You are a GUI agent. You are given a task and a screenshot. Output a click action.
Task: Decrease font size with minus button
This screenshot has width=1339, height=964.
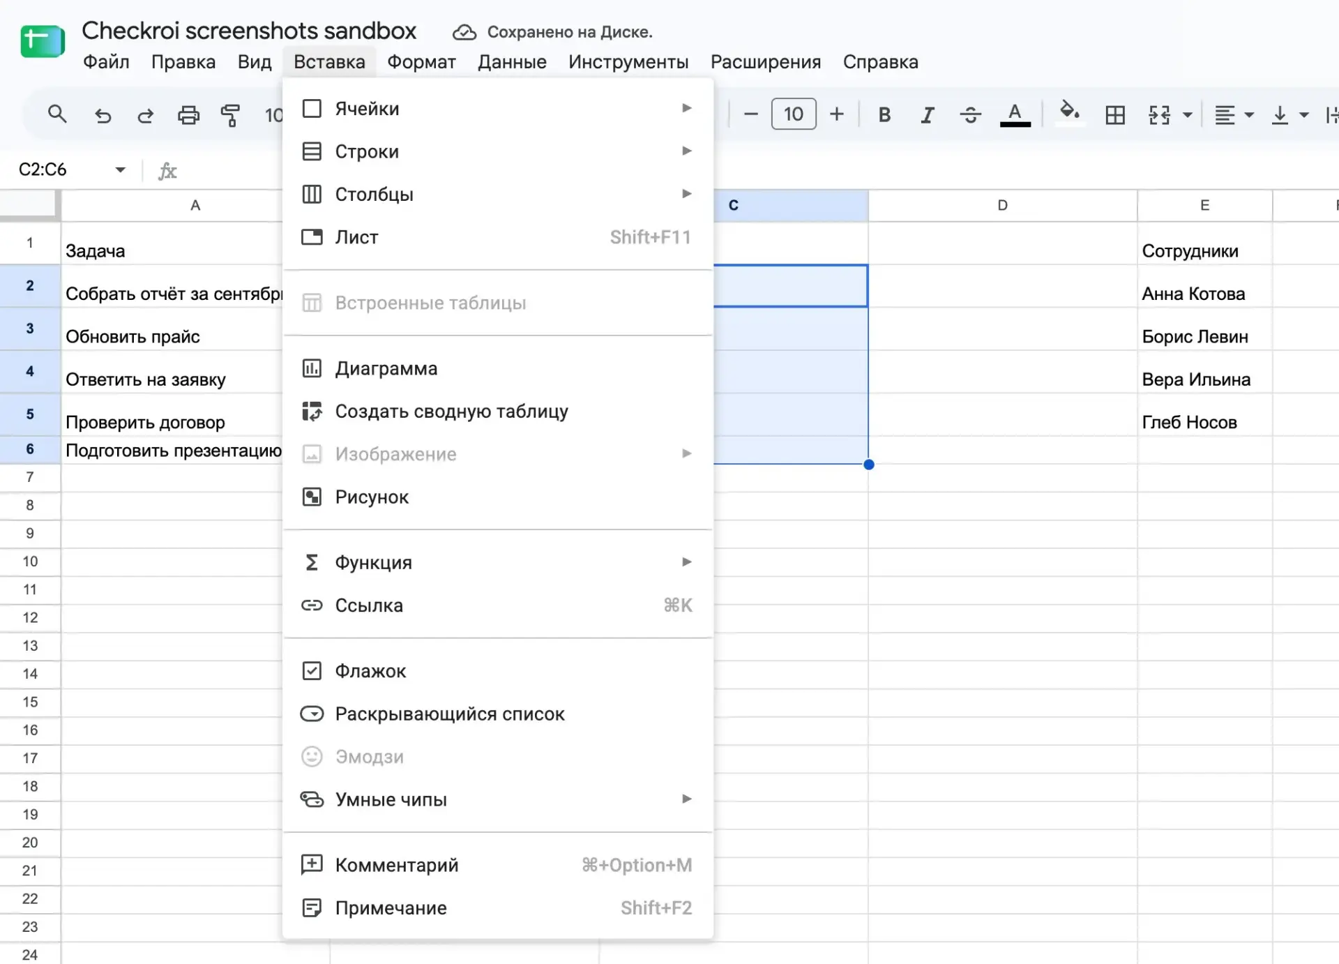[x=750, y=114]
